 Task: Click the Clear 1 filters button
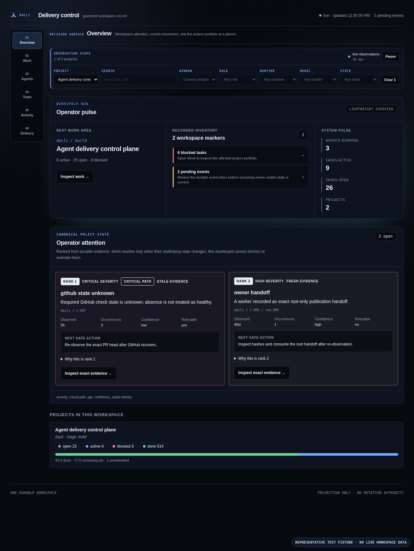tap(390, 80)
